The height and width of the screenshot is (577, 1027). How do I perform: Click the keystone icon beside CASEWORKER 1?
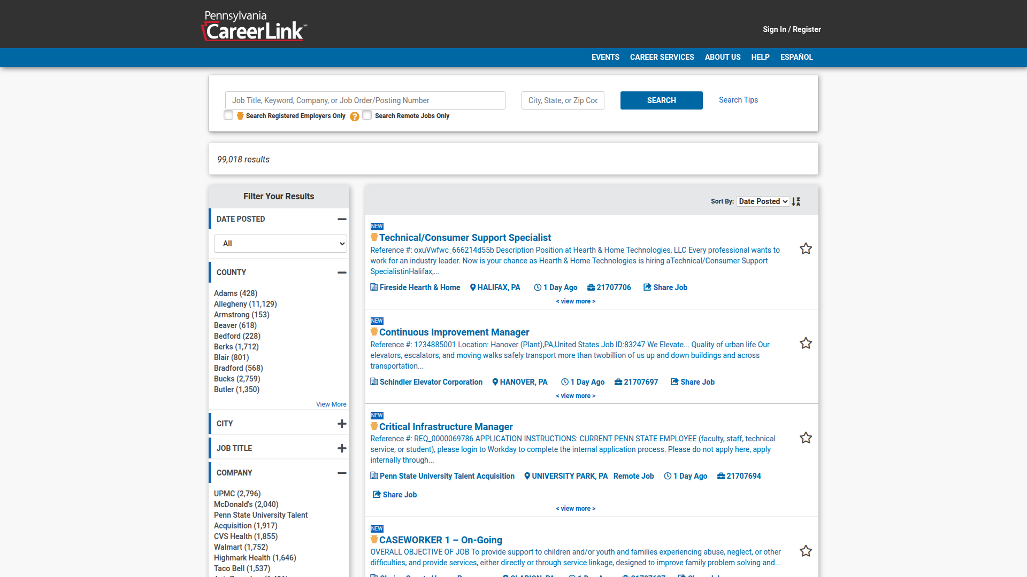(374, 540)
